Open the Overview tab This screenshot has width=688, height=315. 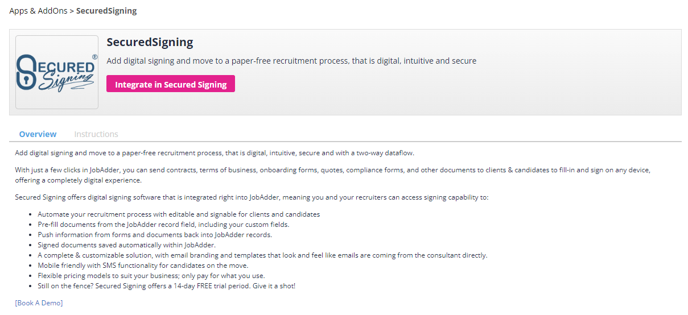[38, 134]
